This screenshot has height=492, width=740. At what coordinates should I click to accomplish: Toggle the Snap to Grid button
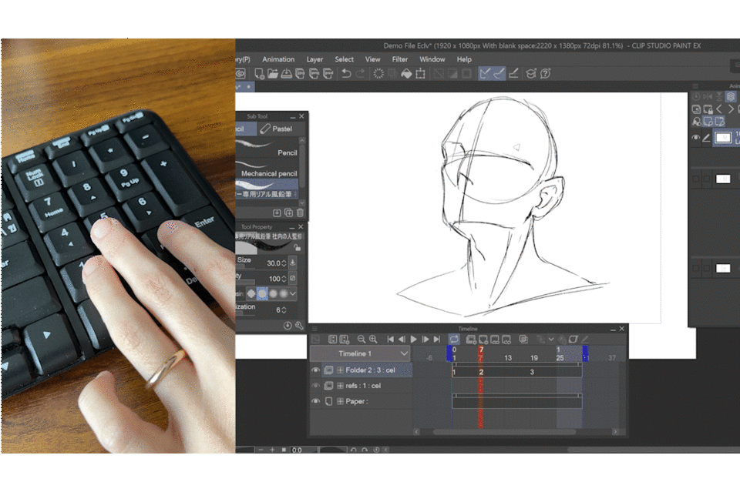[513, 73]
